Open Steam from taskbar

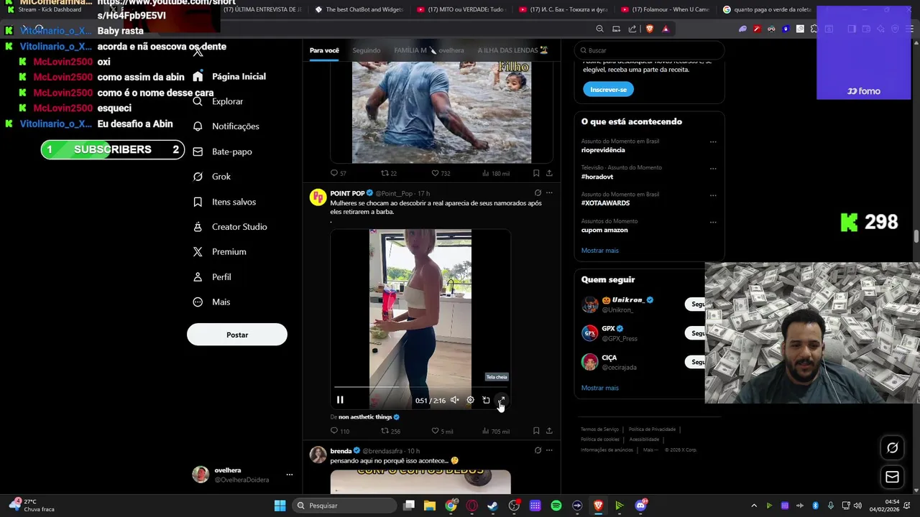coord(492,506)
